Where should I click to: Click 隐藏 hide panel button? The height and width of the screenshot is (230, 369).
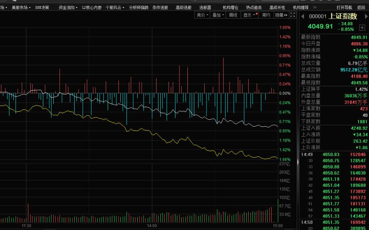281,15
